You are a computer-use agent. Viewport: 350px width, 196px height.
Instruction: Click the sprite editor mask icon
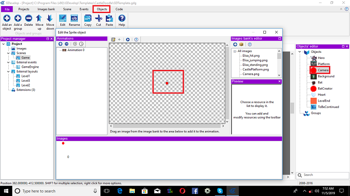[x=113, y=39]
